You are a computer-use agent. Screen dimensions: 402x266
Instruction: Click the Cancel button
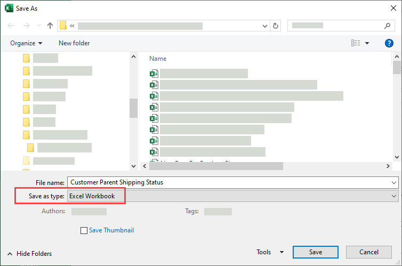point(368,252)
